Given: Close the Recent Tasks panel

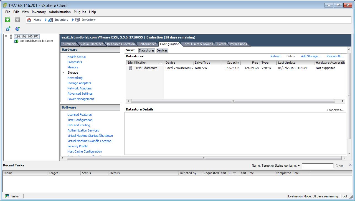Looking at the screenshot, I should (350, 165).
